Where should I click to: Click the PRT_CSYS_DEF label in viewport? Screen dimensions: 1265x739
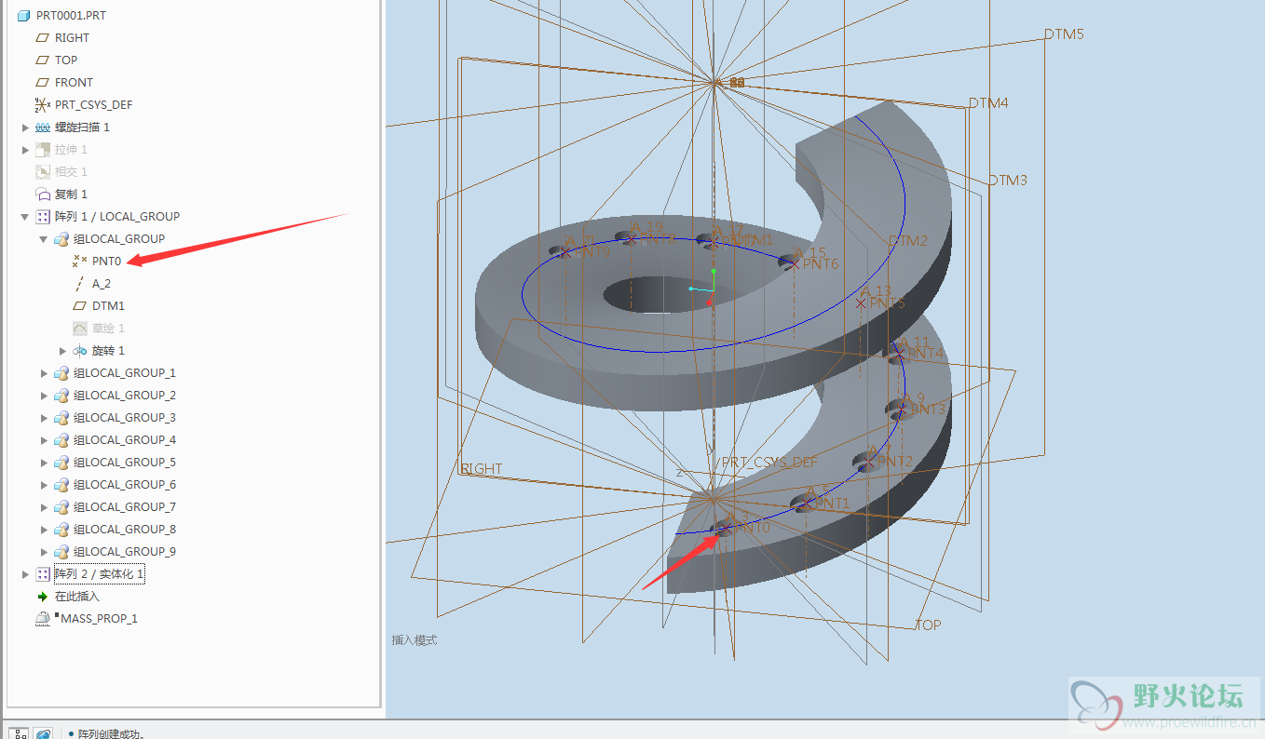tap(769, 463)
